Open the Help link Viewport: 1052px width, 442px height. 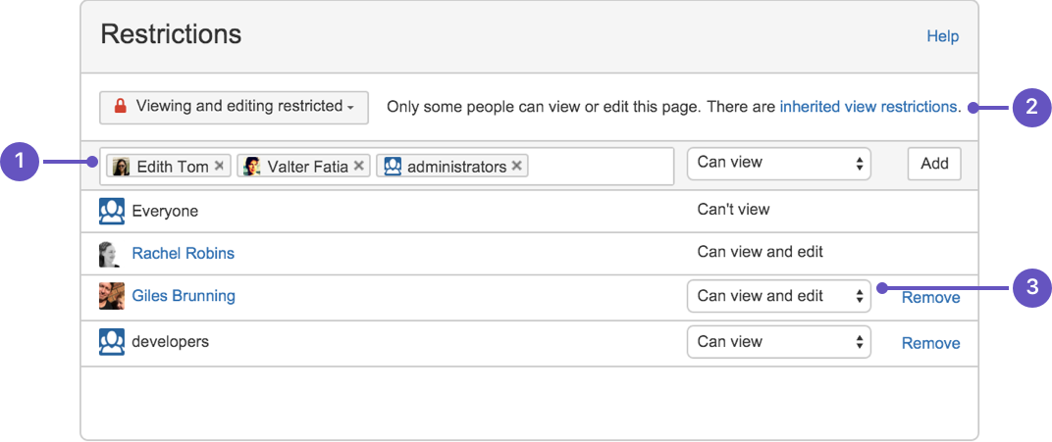tap(943, 36)
